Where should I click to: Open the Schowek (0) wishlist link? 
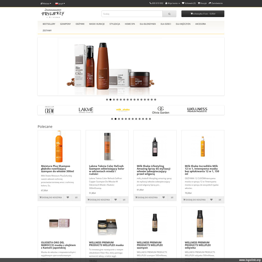pyautogui.click(x=189, y=3)
